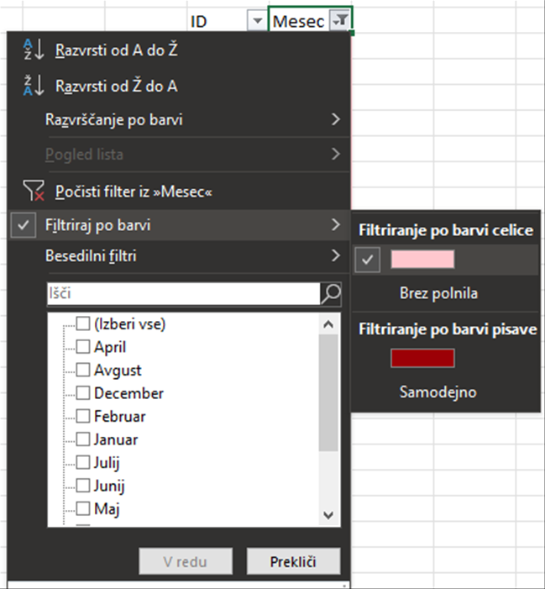This screenshot has width=545, height=589.
Task: Open the ID column filter dropdown
Action: [x=257, y=21]
